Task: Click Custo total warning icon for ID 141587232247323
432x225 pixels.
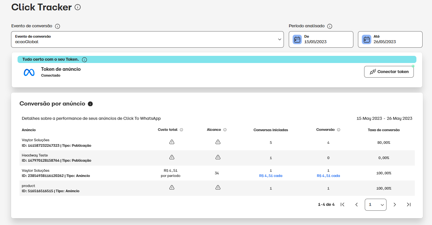Action: (172, 142)
